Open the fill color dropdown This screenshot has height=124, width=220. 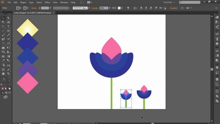[21, 8]
